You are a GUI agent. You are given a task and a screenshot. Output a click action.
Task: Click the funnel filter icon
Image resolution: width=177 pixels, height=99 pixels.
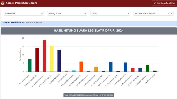point(154,3)
